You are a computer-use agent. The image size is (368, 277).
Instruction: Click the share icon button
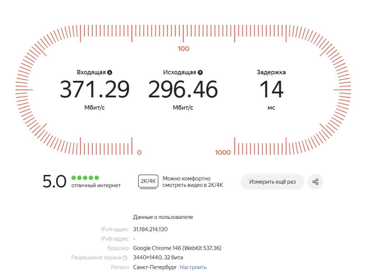(315, 182)
